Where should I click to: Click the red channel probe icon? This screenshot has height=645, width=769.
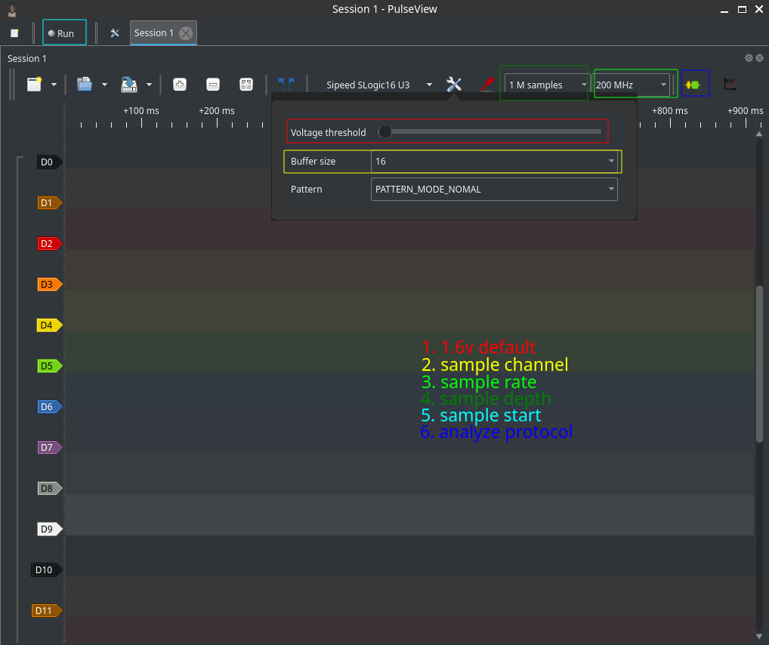487,85
